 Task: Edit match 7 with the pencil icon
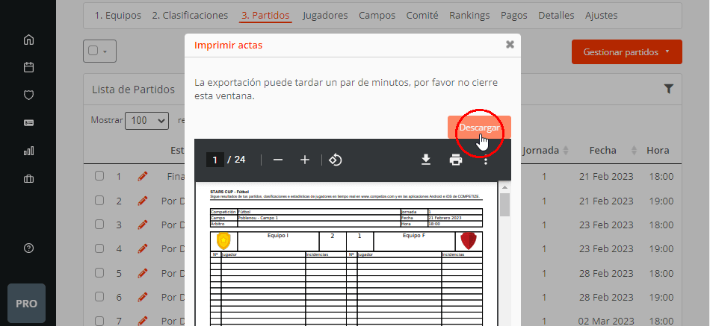(143, 321)
